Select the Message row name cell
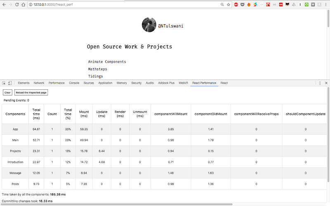This screenshot has width=330, height=206. tap(15, 173)
